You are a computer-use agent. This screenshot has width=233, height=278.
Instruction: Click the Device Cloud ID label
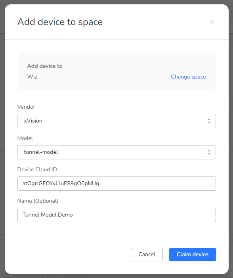tap(37, 169)
